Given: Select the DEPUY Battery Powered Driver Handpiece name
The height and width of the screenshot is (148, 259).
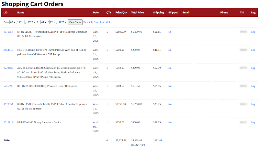Looking at the screenshot, I should click(x=47, y=86).
